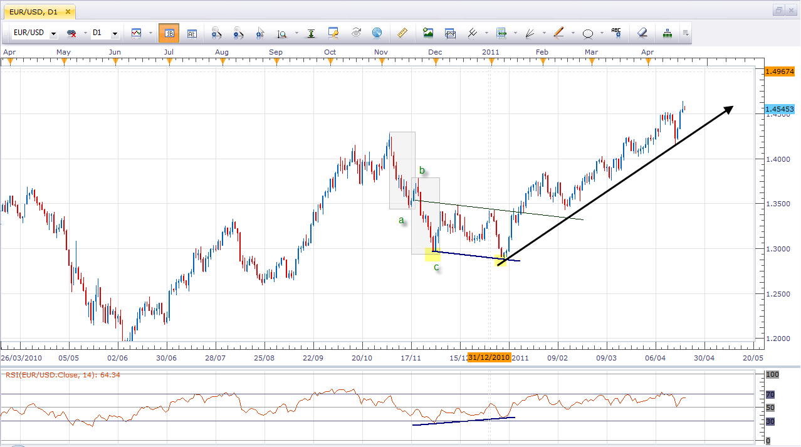Restore the chart window size
This screenshot has width=801, height=447.
[778, 10]
